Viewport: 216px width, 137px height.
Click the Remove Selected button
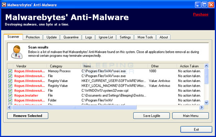pos(28,116)
